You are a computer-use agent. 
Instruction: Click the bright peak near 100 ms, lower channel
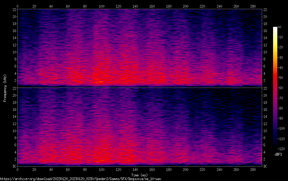pyautogui.click(x=101, y=160)
